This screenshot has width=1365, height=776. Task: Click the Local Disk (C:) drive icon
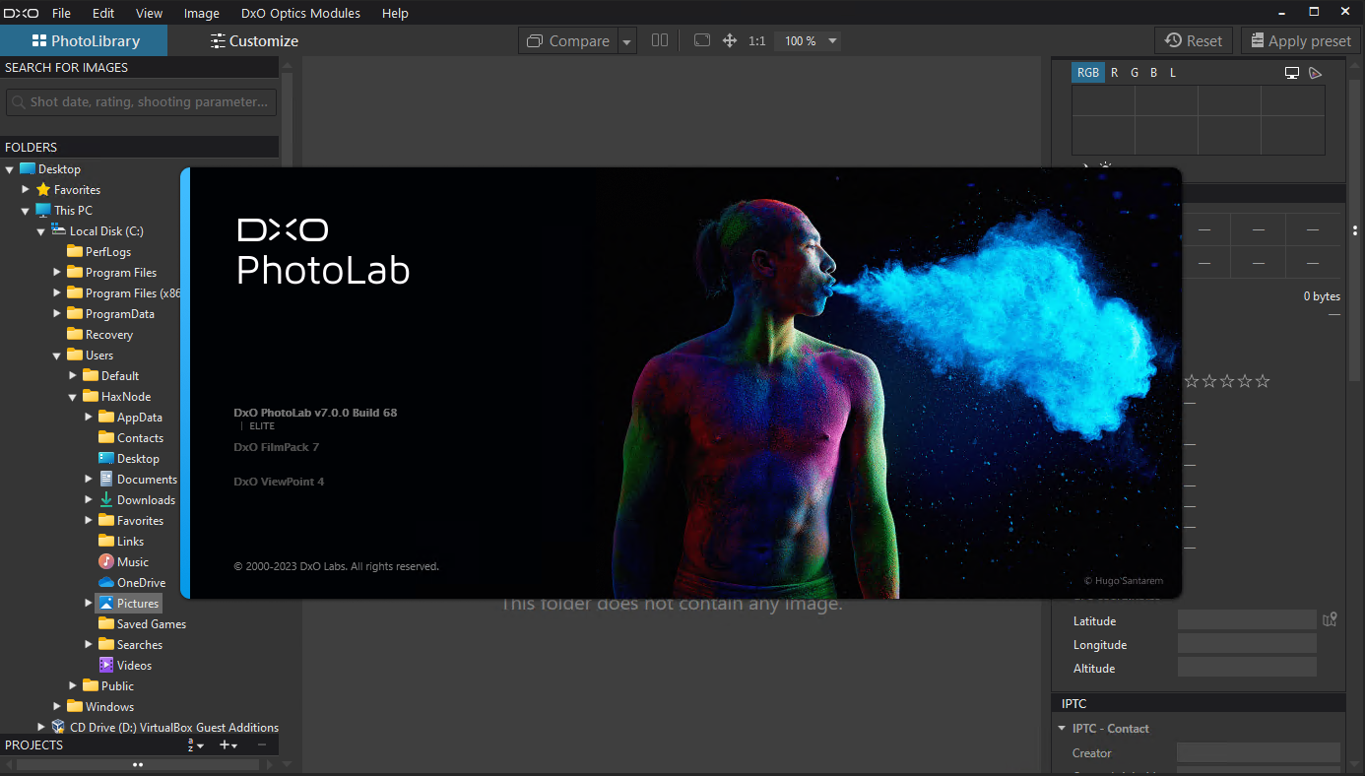click(x=59, y=230)
